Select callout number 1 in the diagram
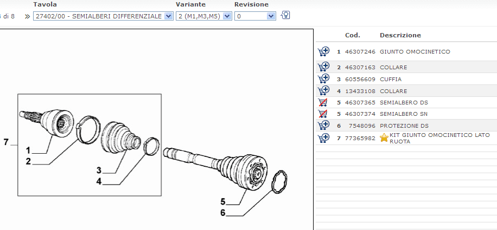The height and width of the screenshot is (230, 497). (28, 150)
